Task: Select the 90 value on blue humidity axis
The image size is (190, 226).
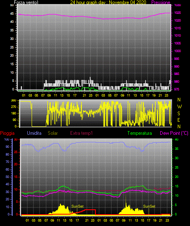Action: click(7, 147)
